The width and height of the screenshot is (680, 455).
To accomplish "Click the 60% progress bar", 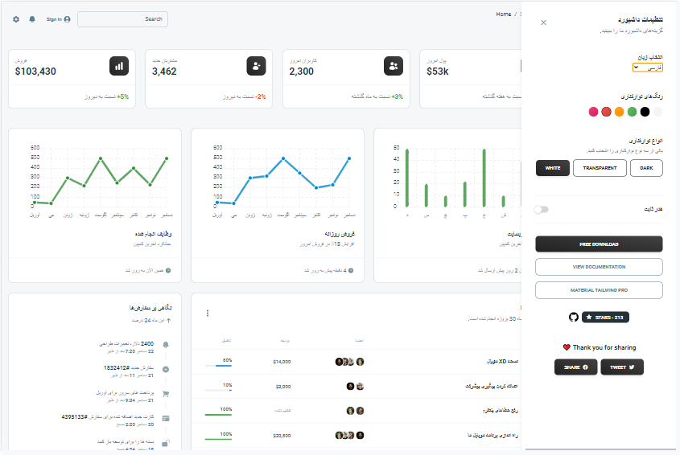I will (x=218, y=366).
